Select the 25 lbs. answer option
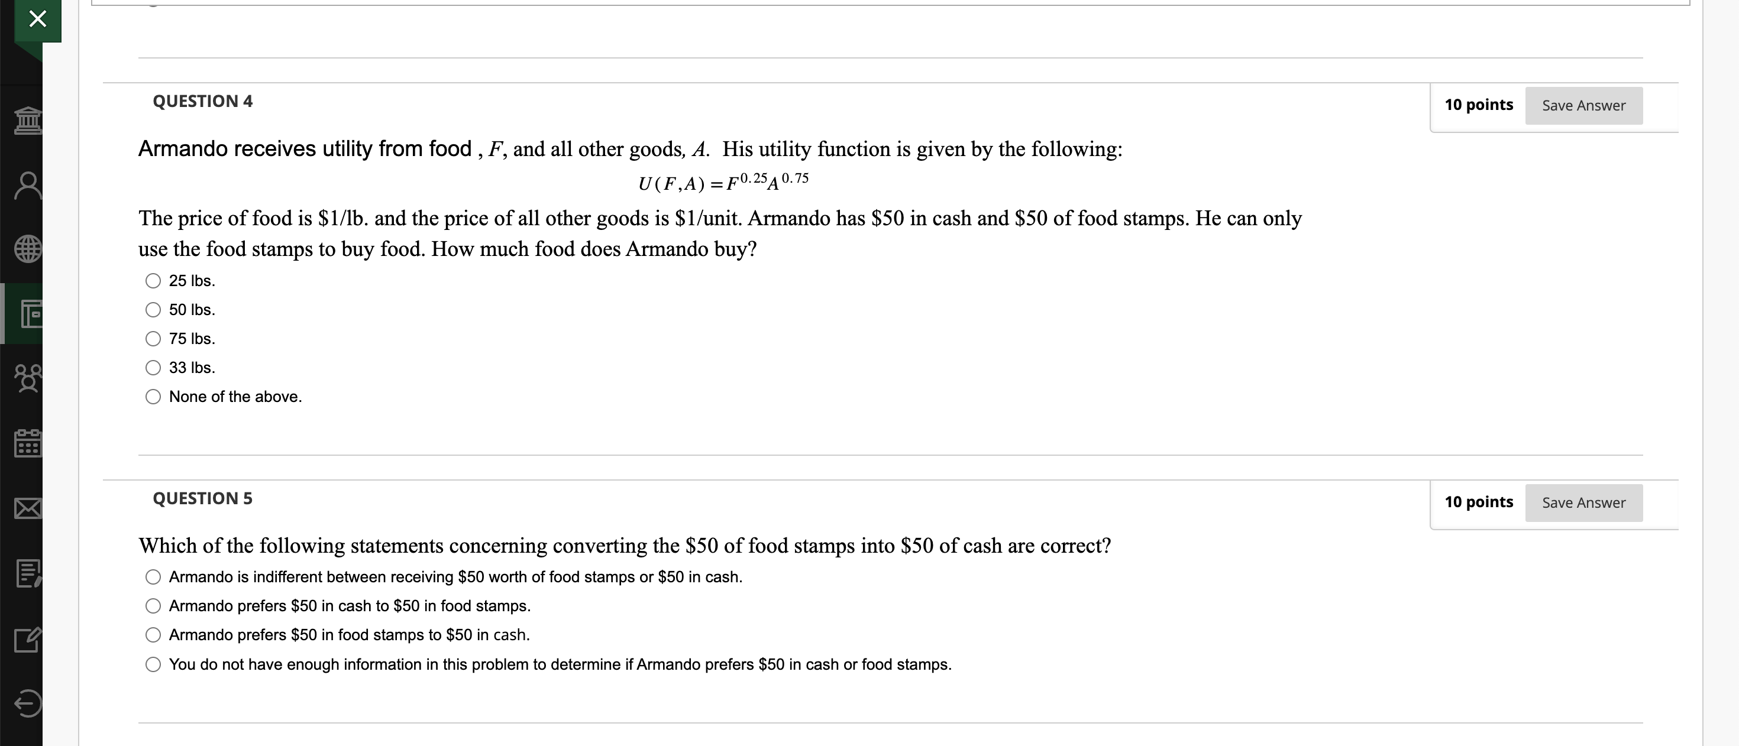 153,281
